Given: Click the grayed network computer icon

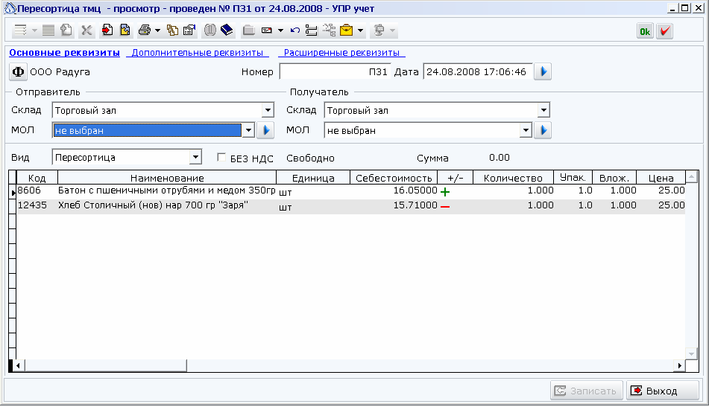Looking at the screenshot, I should 379,31.
